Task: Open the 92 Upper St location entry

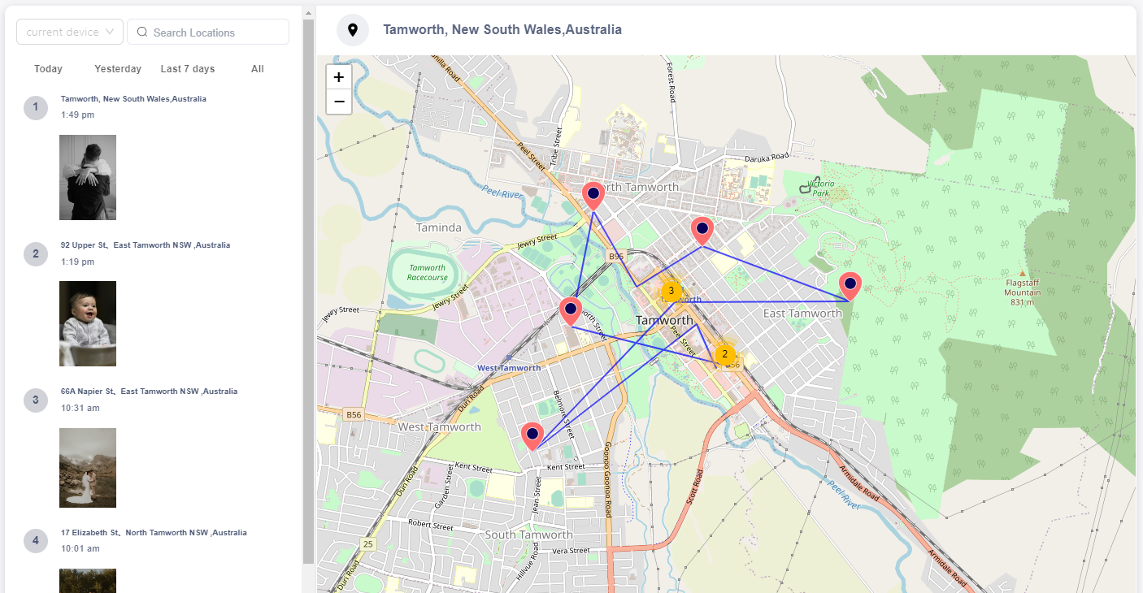Action: pos(145,245)
